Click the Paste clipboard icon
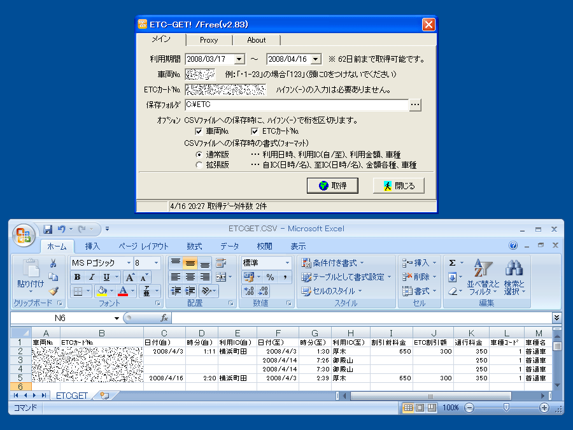 coord(31,268)
